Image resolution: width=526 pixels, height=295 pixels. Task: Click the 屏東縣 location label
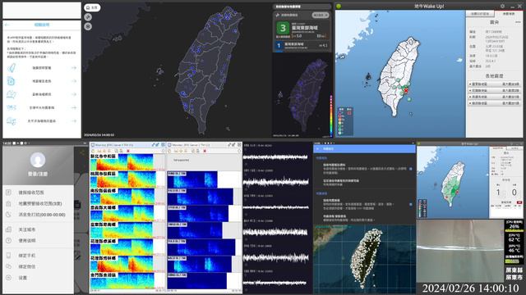click(x=514, y=270)
